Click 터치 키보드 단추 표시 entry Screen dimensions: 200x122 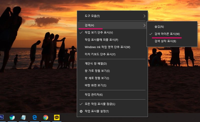[112, 54]
